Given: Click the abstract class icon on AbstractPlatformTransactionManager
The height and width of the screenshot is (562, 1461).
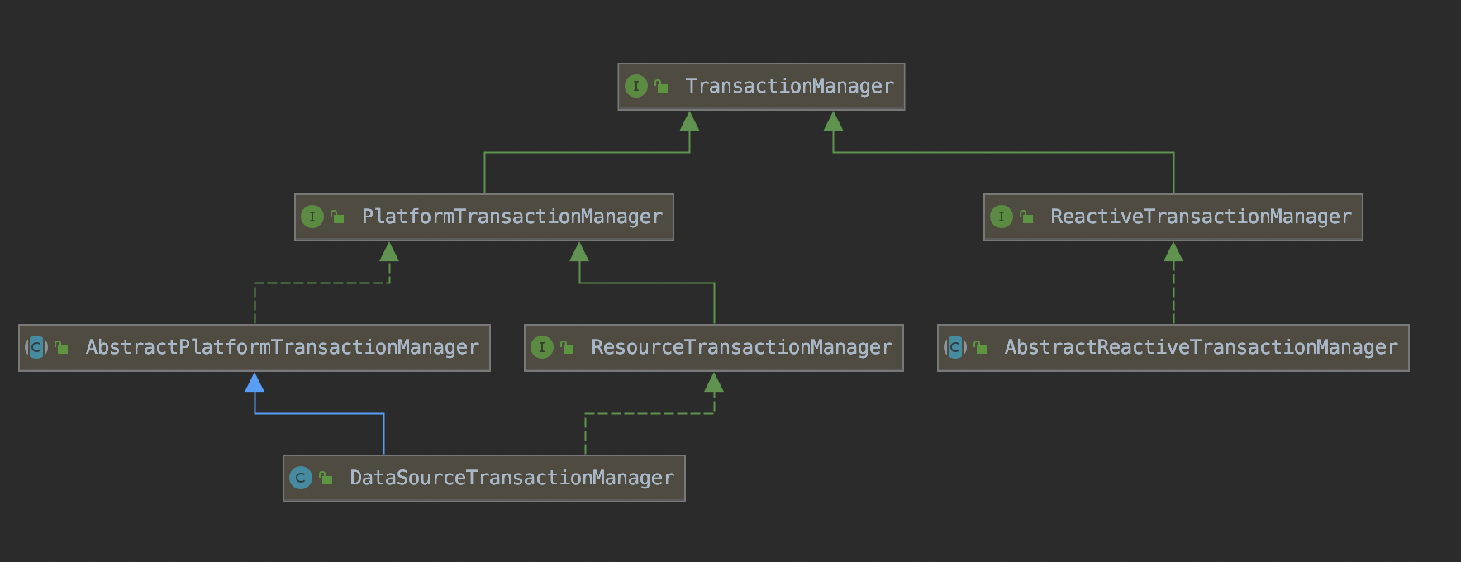Looking at the screenshot, I should [36, 347].
